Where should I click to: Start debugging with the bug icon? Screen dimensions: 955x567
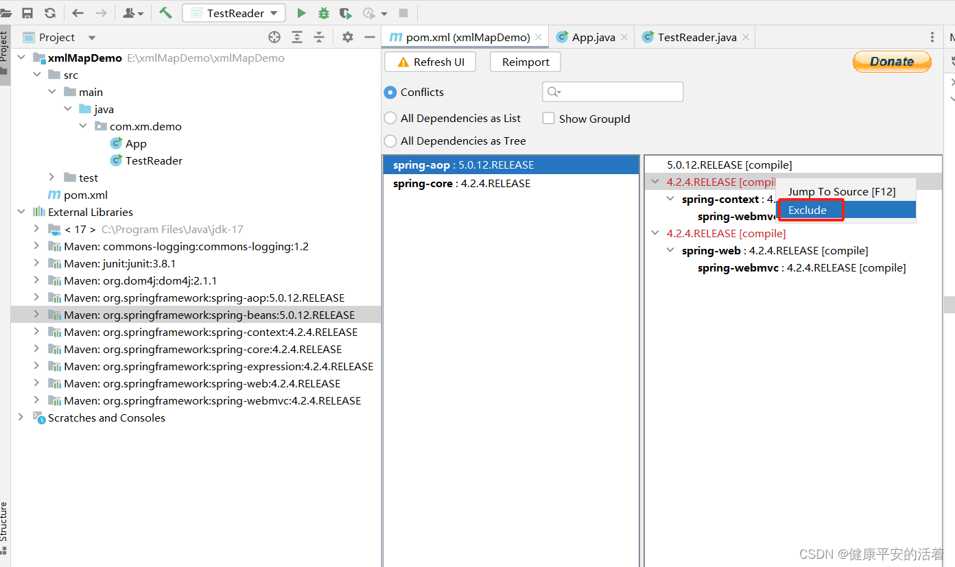[x=322, y=12]
